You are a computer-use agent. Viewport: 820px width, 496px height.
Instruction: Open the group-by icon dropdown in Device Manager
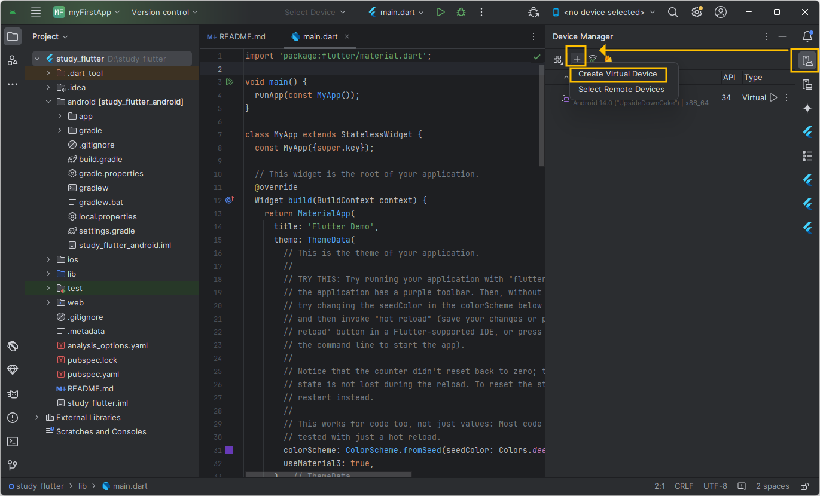558,59
